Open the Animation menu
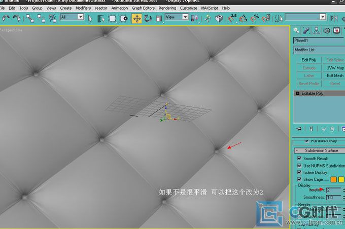 pyautogui.click(x=119, y=8)
